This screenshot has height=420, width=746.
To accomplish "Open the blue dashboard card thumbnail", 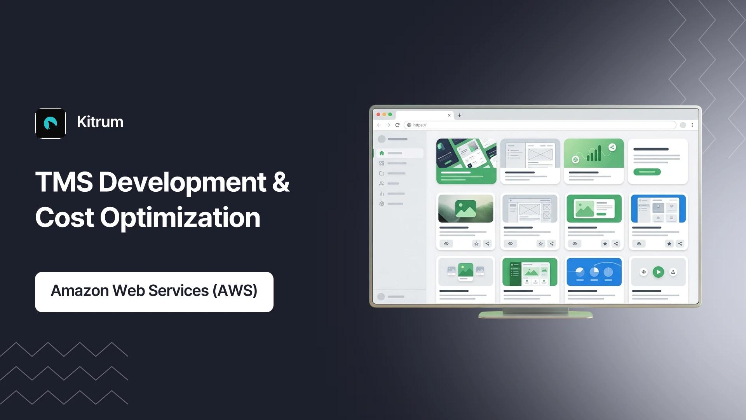I will point(658,209).
